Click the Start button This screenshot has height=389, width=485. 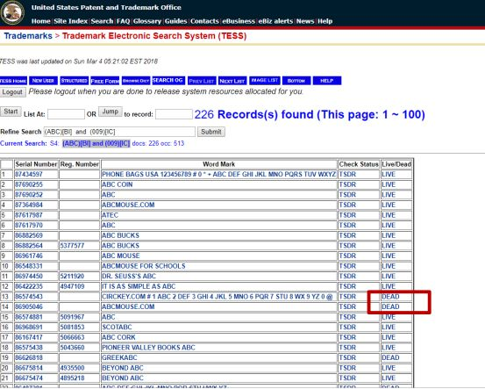click(x=11, y=112)
